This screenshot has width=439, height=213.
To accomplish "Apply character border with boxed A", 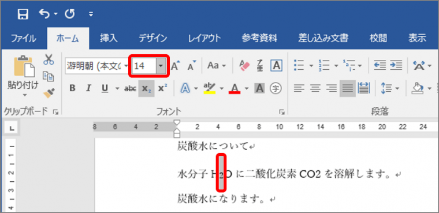I will (x=276, y=66).
